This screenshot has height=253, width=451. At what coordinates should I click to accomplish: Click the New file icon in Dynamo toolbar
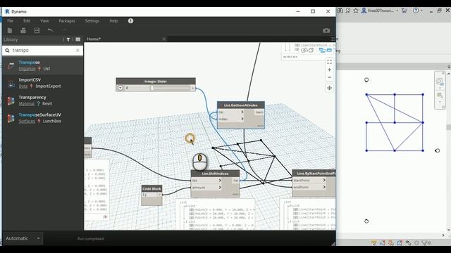[10, 30]
